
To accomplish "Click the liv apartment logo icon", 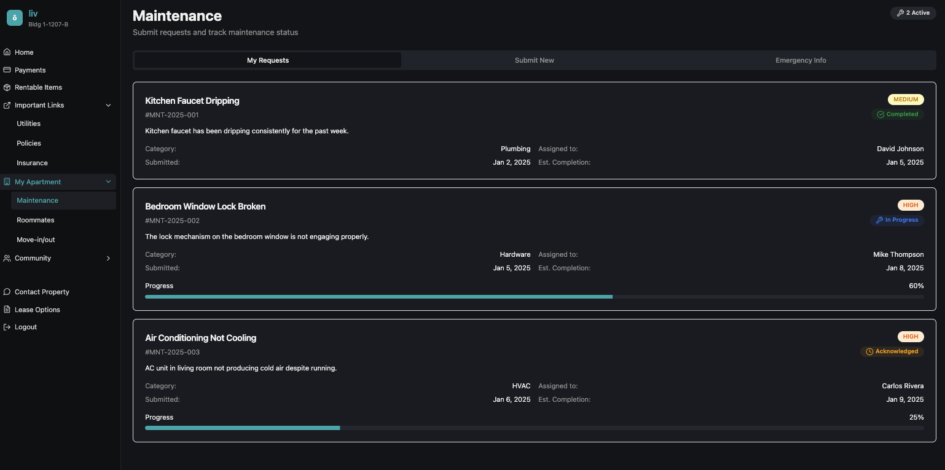I will click(x=15, y=18).
